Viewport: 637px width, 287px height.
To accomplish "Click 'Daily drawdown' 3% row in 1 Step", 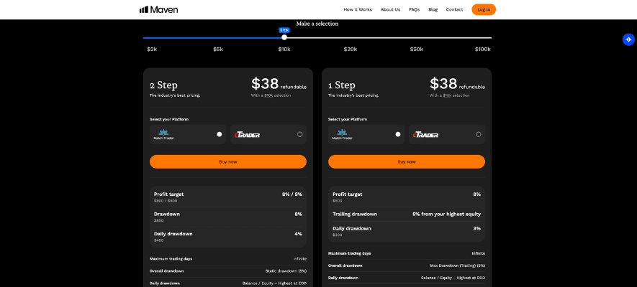I will coord(406,231).
